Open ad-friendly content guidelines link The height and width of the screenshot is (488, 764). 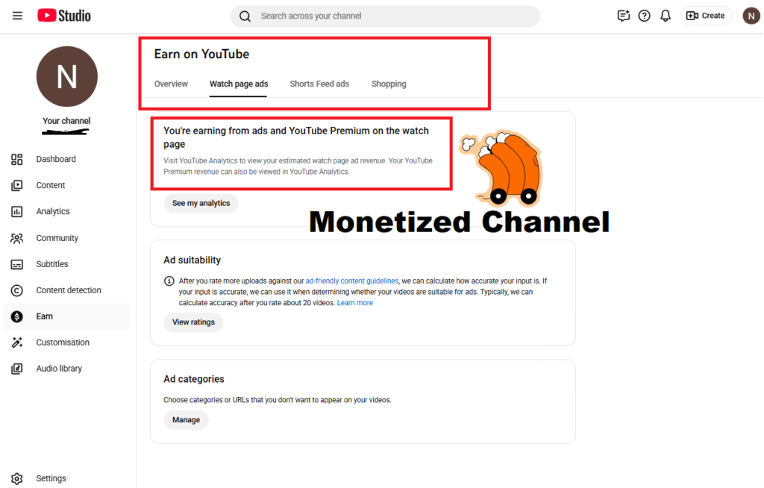351,281
